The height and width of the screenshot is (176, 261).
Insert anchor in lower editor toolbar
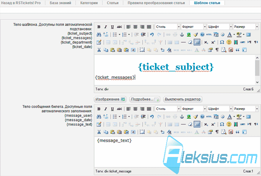[182, 117]
